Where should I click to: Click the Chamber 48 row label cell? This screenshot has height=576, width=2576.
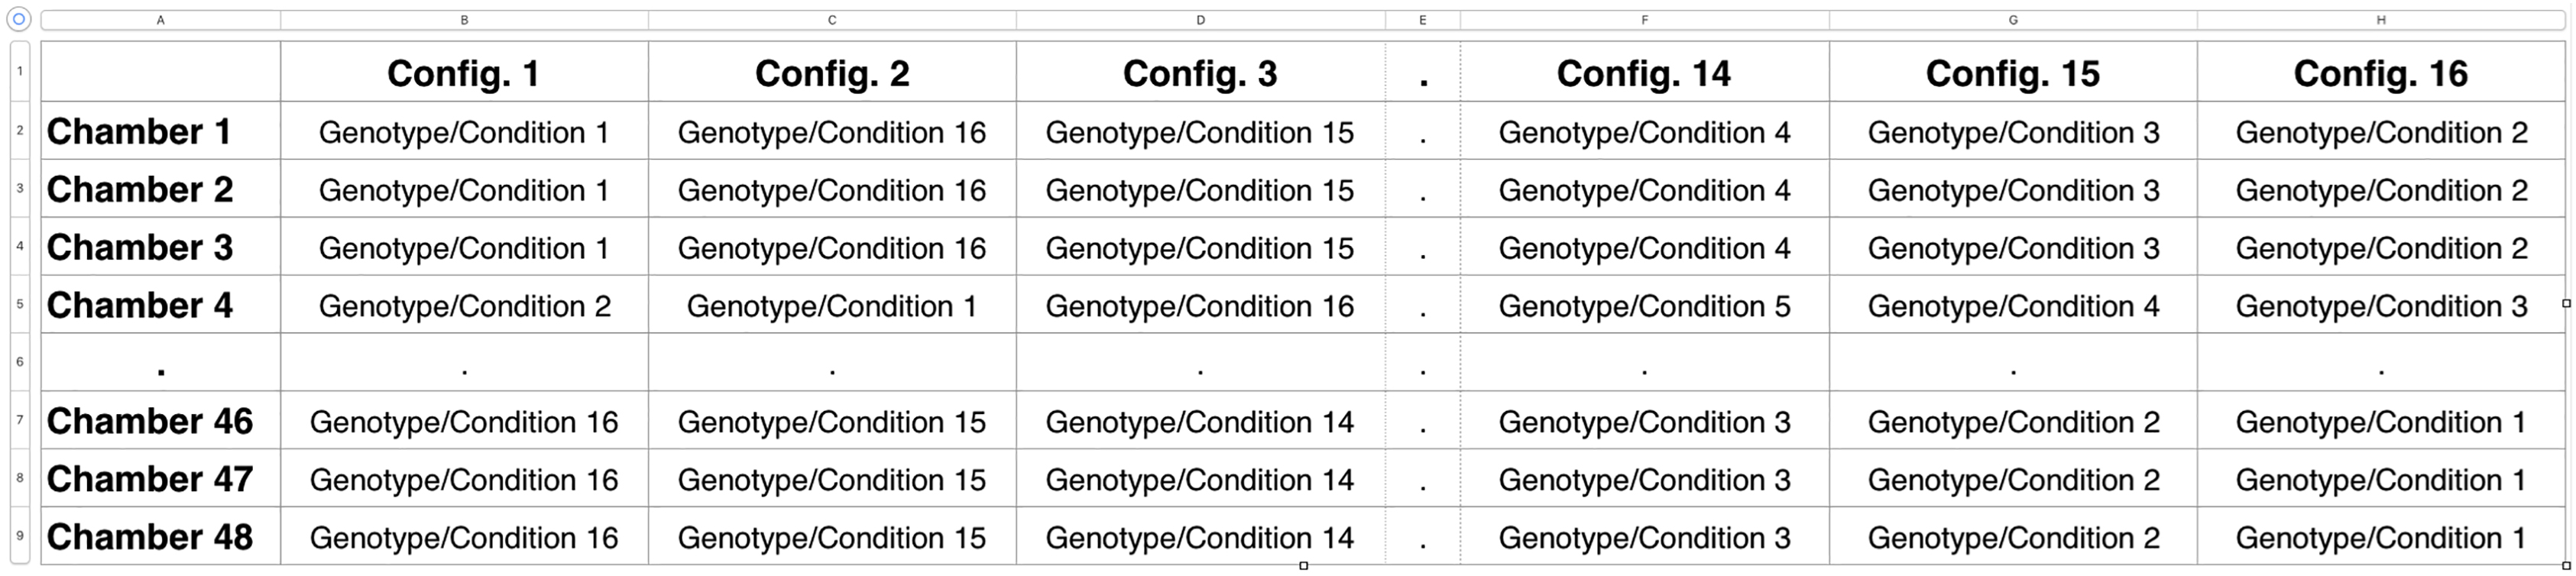coord(160,537)
